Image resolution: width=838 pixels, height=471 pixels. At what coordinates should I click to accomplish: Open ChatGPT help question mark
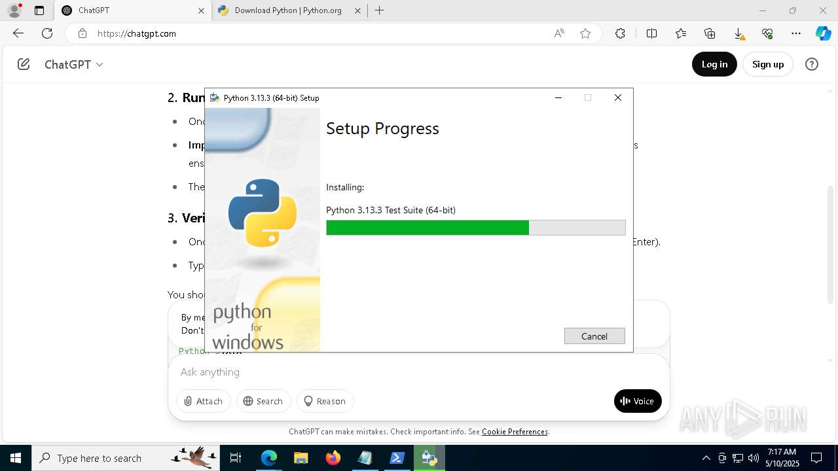click(x=812, y=64)
